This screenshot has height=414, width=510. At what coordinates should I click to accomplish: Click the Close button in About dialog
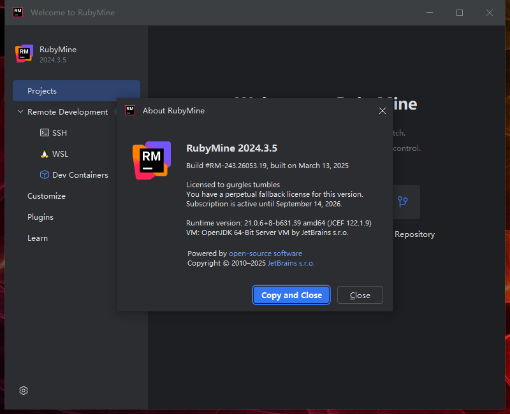click(360, 295)
